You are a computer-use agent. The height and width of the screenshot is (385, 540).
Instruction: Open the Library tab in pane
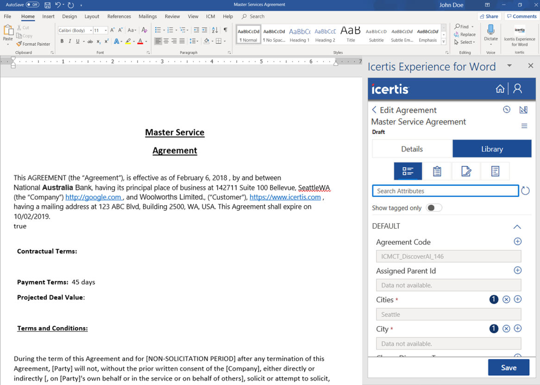pyautogui.click(x=492, y=149)
